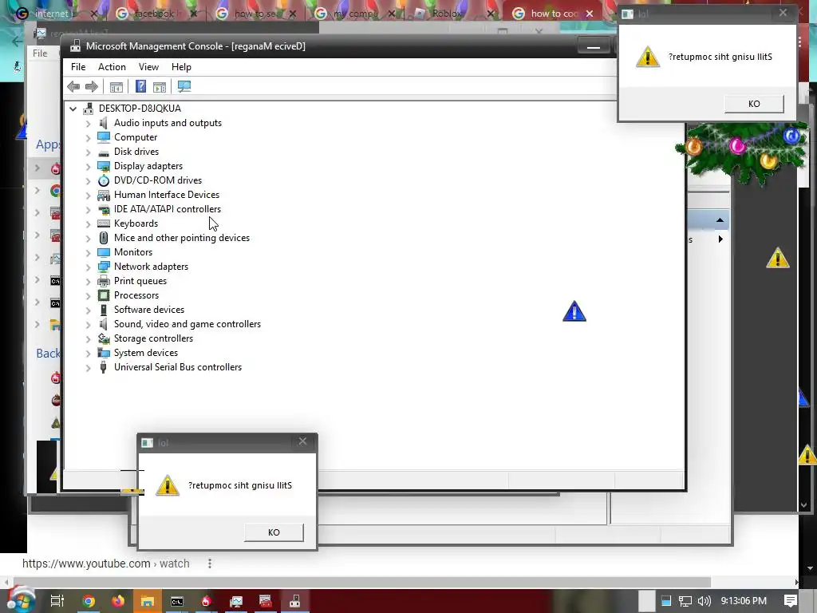Expand the System devices category
Image resolution: width=817 pixels, height=613 pixels.
point(88,353)
